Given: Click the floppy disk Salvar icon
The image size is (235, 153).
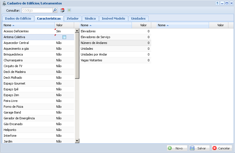Looking at the screenshot, I should (192, 148).
